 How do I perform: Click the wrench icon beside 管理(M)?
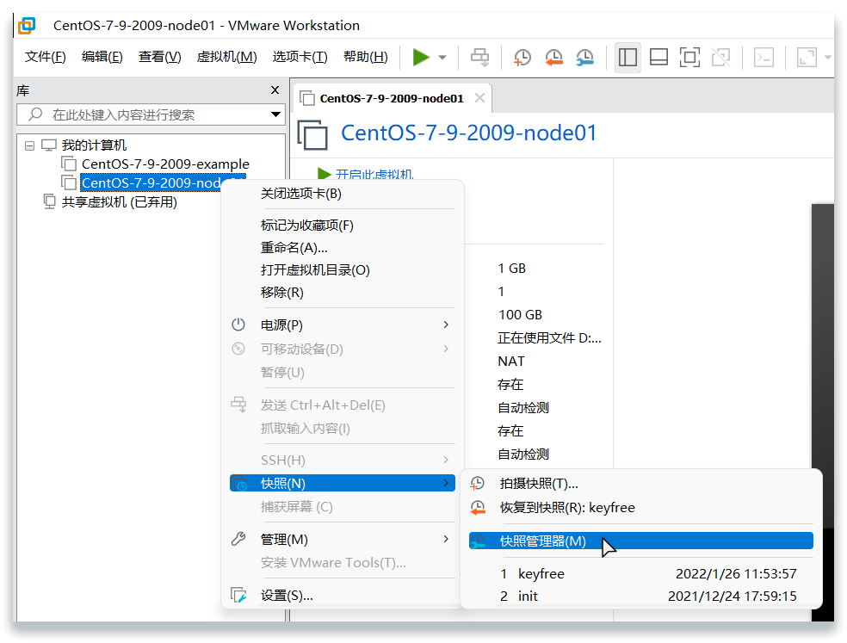[x=238, y=539]
